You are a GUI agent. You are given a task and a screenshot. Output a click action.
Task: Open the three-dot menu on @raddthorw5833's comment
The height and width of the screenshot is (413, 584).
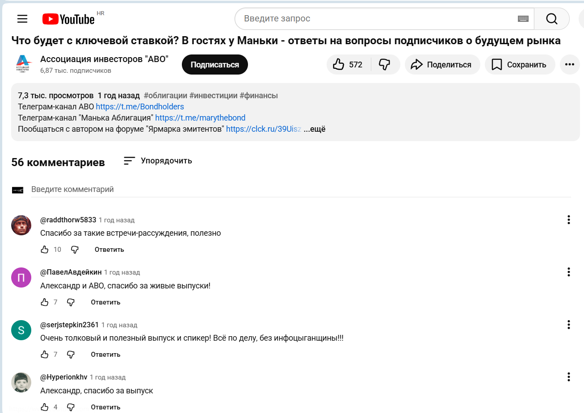click(x=568, y=219)
